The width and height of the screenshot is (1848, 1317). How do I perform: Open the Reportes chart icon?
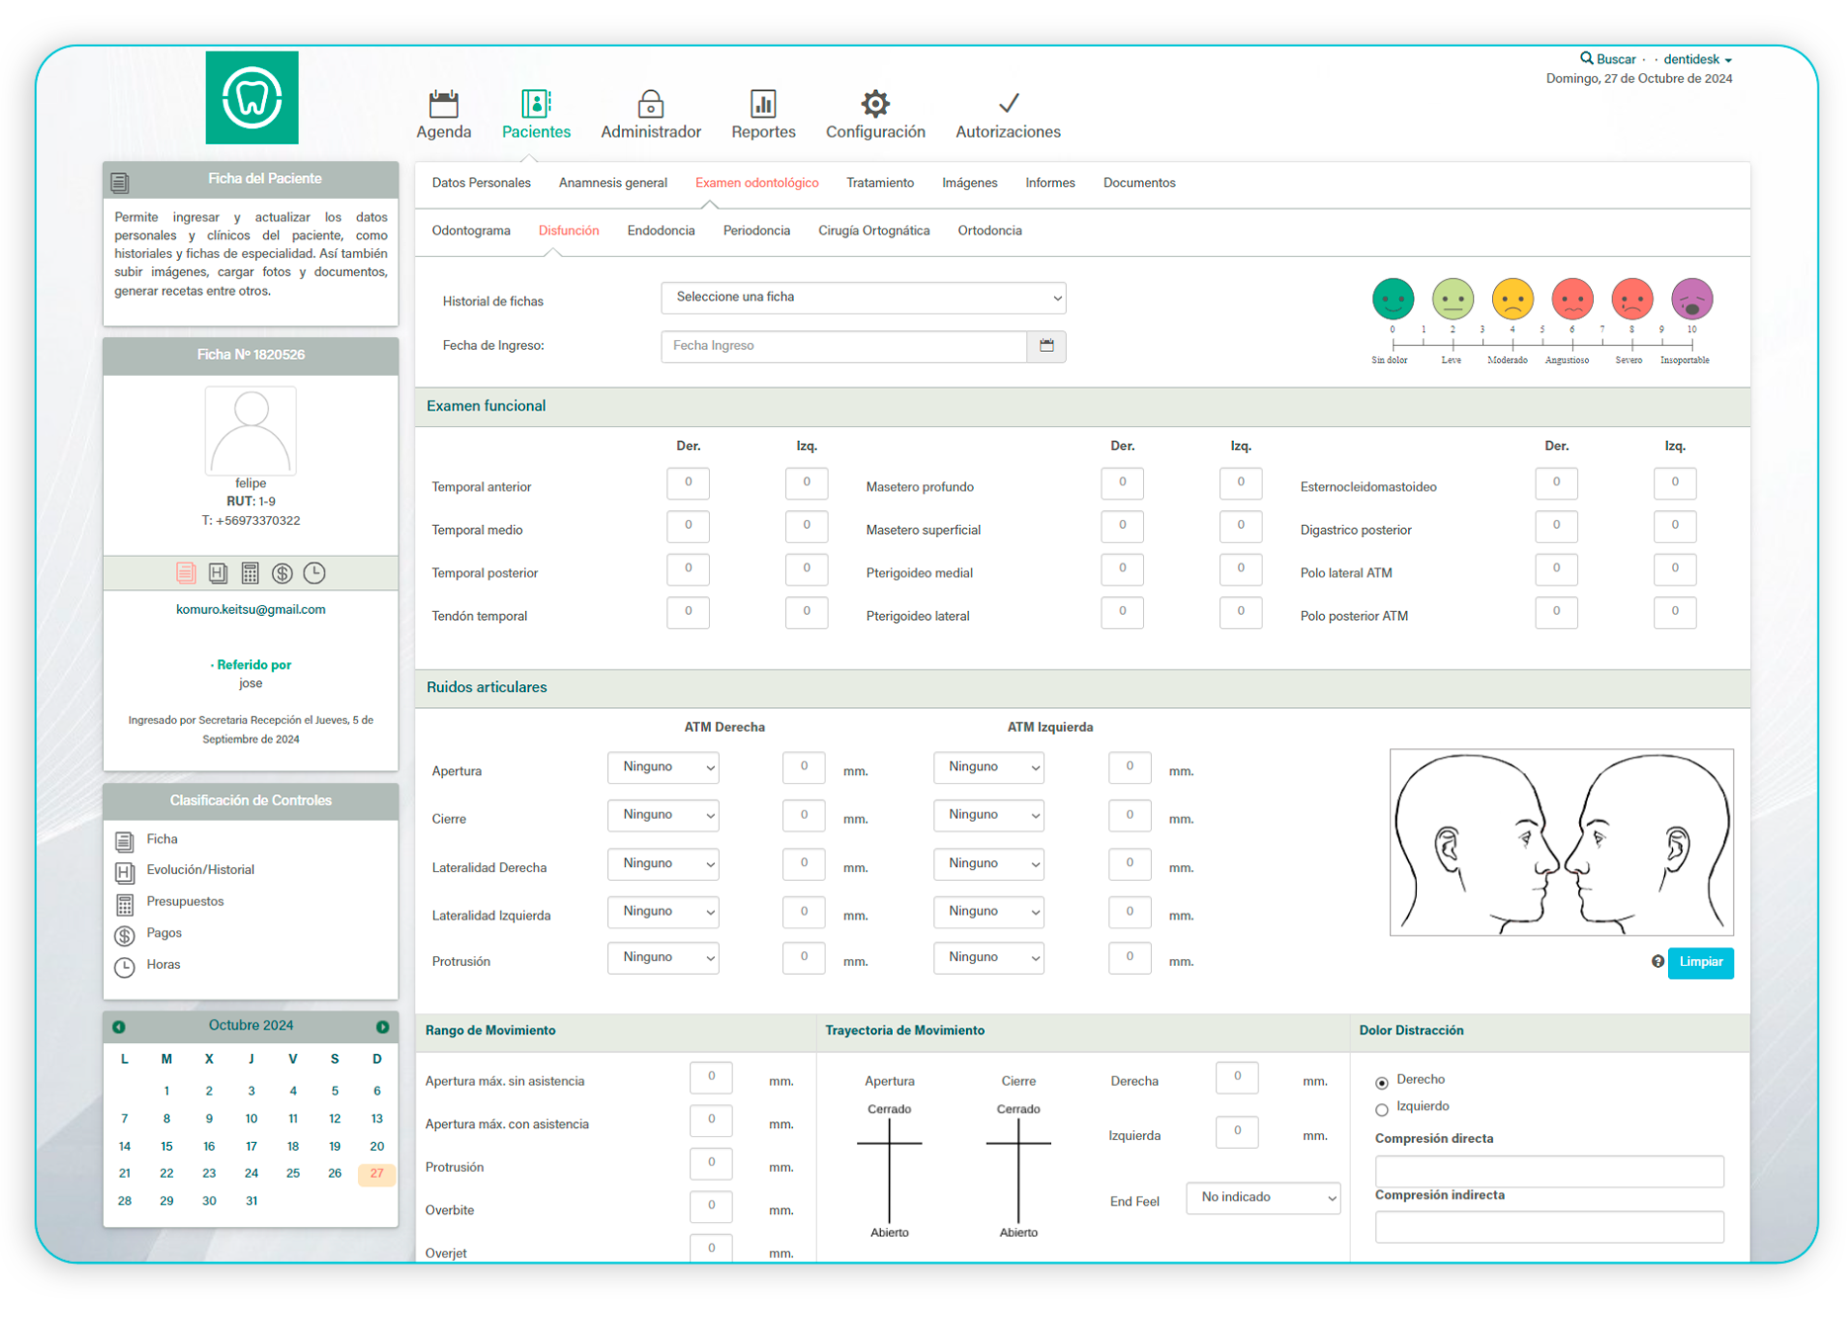(762, 104)
